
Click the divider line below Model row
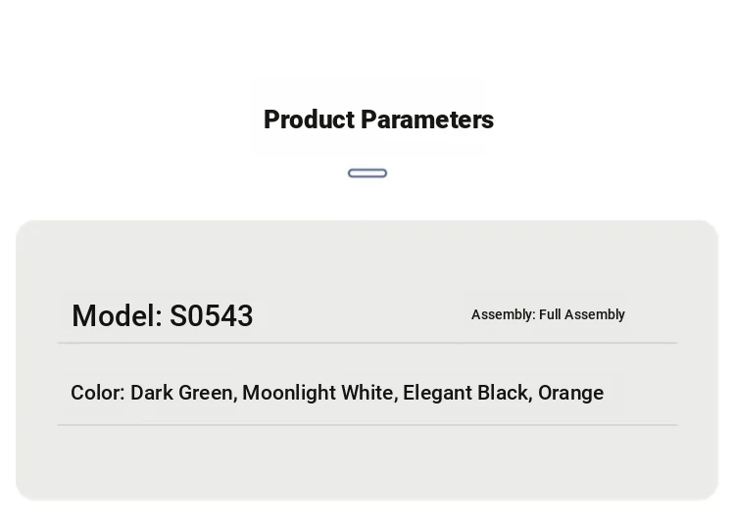(x=367, y=343)
